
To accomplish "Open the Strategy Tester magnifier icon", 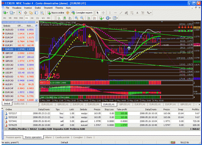I will click(x=42, y=13).
